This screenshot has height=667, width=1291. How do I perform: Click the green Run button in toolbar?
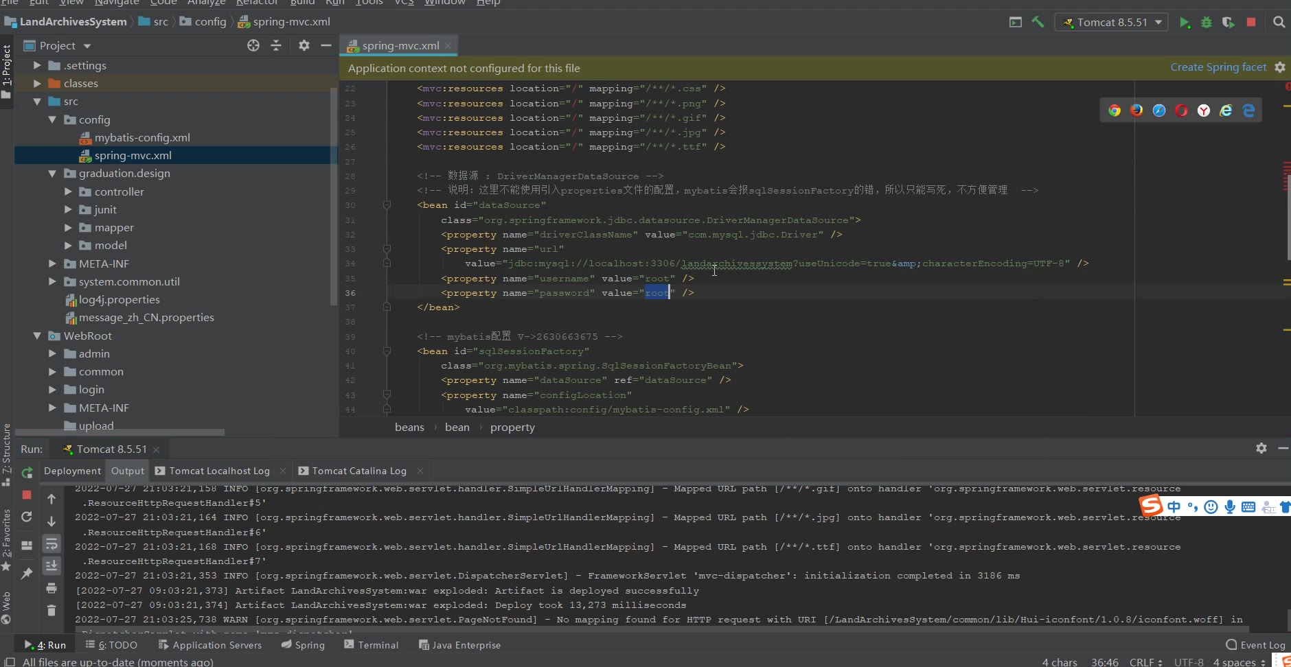tap(1184, 22)
